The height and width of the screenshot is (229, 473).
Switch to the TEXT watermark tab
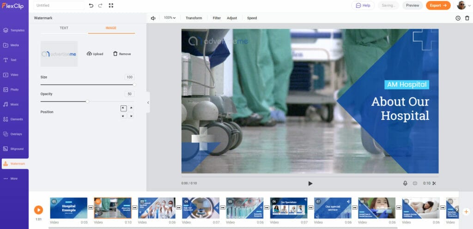(64, 28)
